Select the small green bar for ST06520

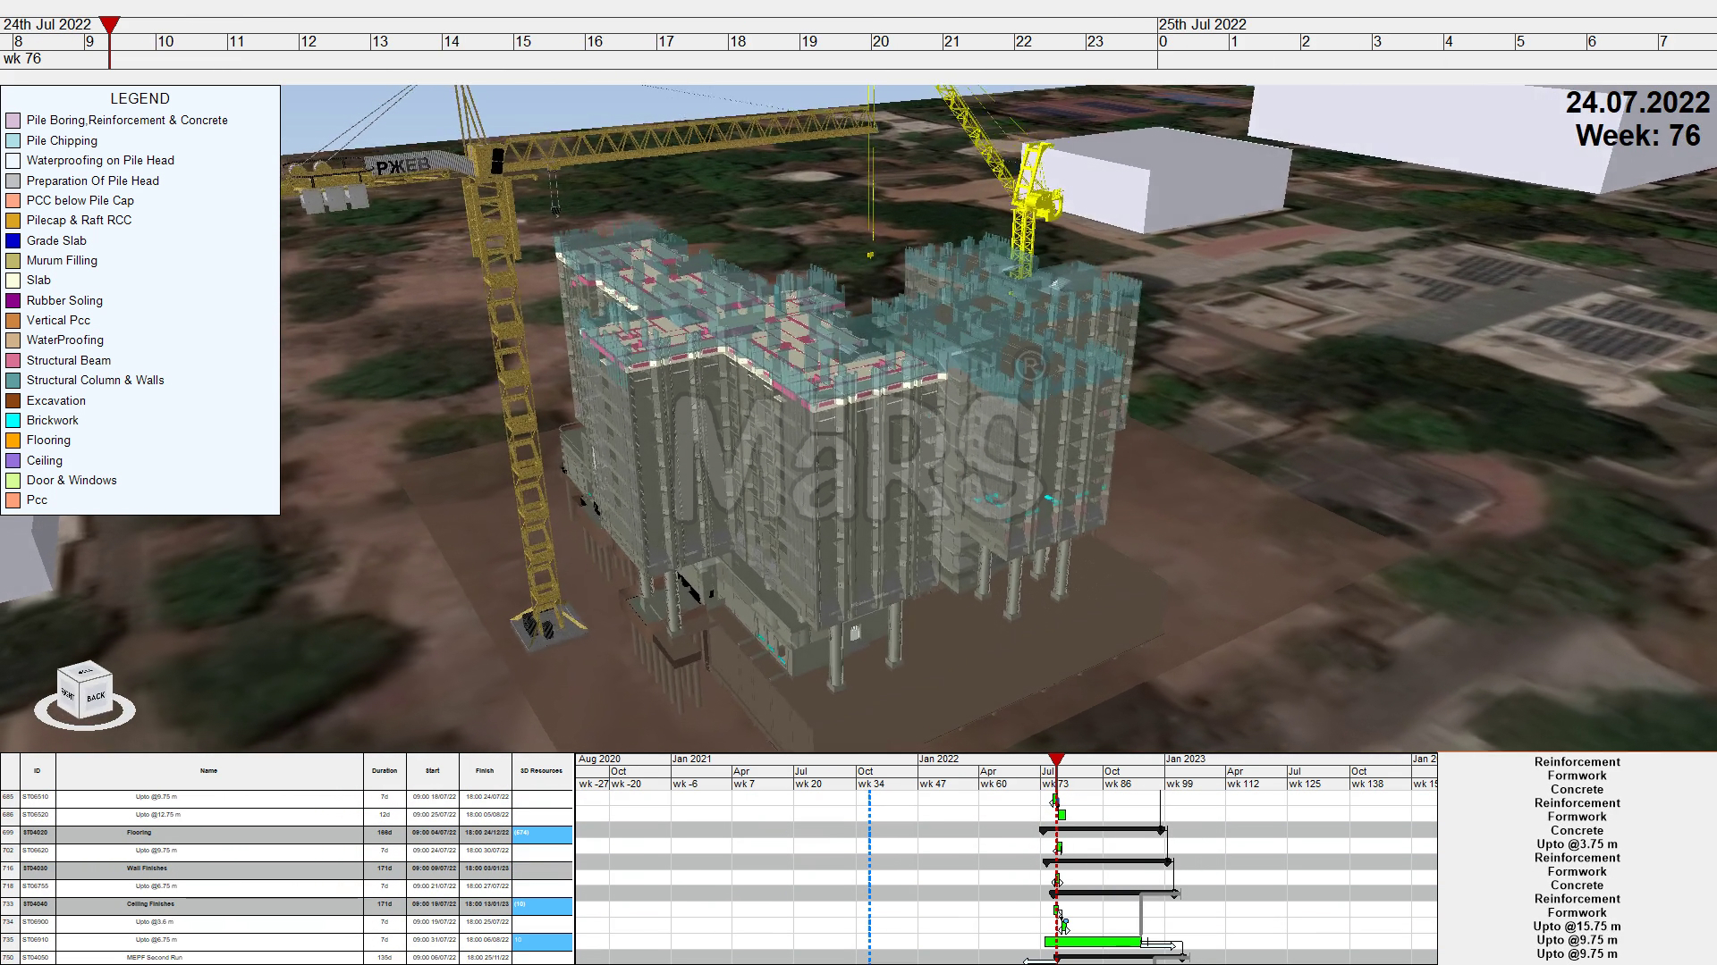[x=1061, y=815]
